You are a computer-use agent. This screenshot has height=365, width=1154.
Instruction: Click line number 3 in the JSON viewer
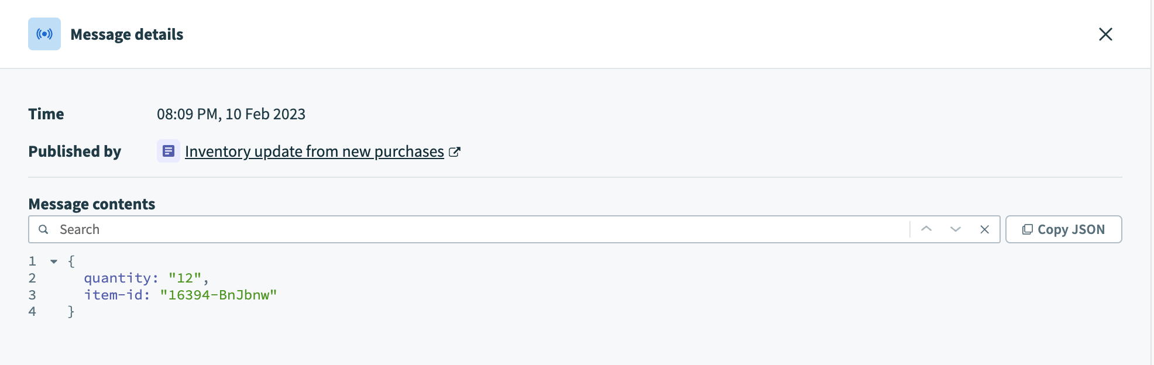(x=32, y=294)
